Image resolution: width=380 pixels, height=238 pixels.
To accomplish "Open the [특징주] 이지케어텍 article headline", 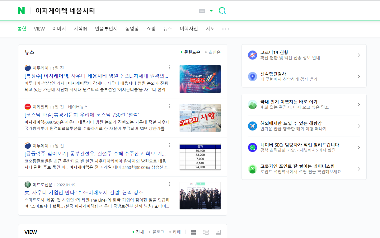I will click(x=96, y=76).
